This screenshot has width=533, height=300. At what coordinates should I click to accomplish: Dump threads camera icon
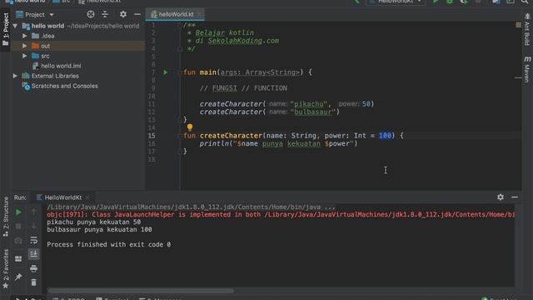click(x=18, y=241)
